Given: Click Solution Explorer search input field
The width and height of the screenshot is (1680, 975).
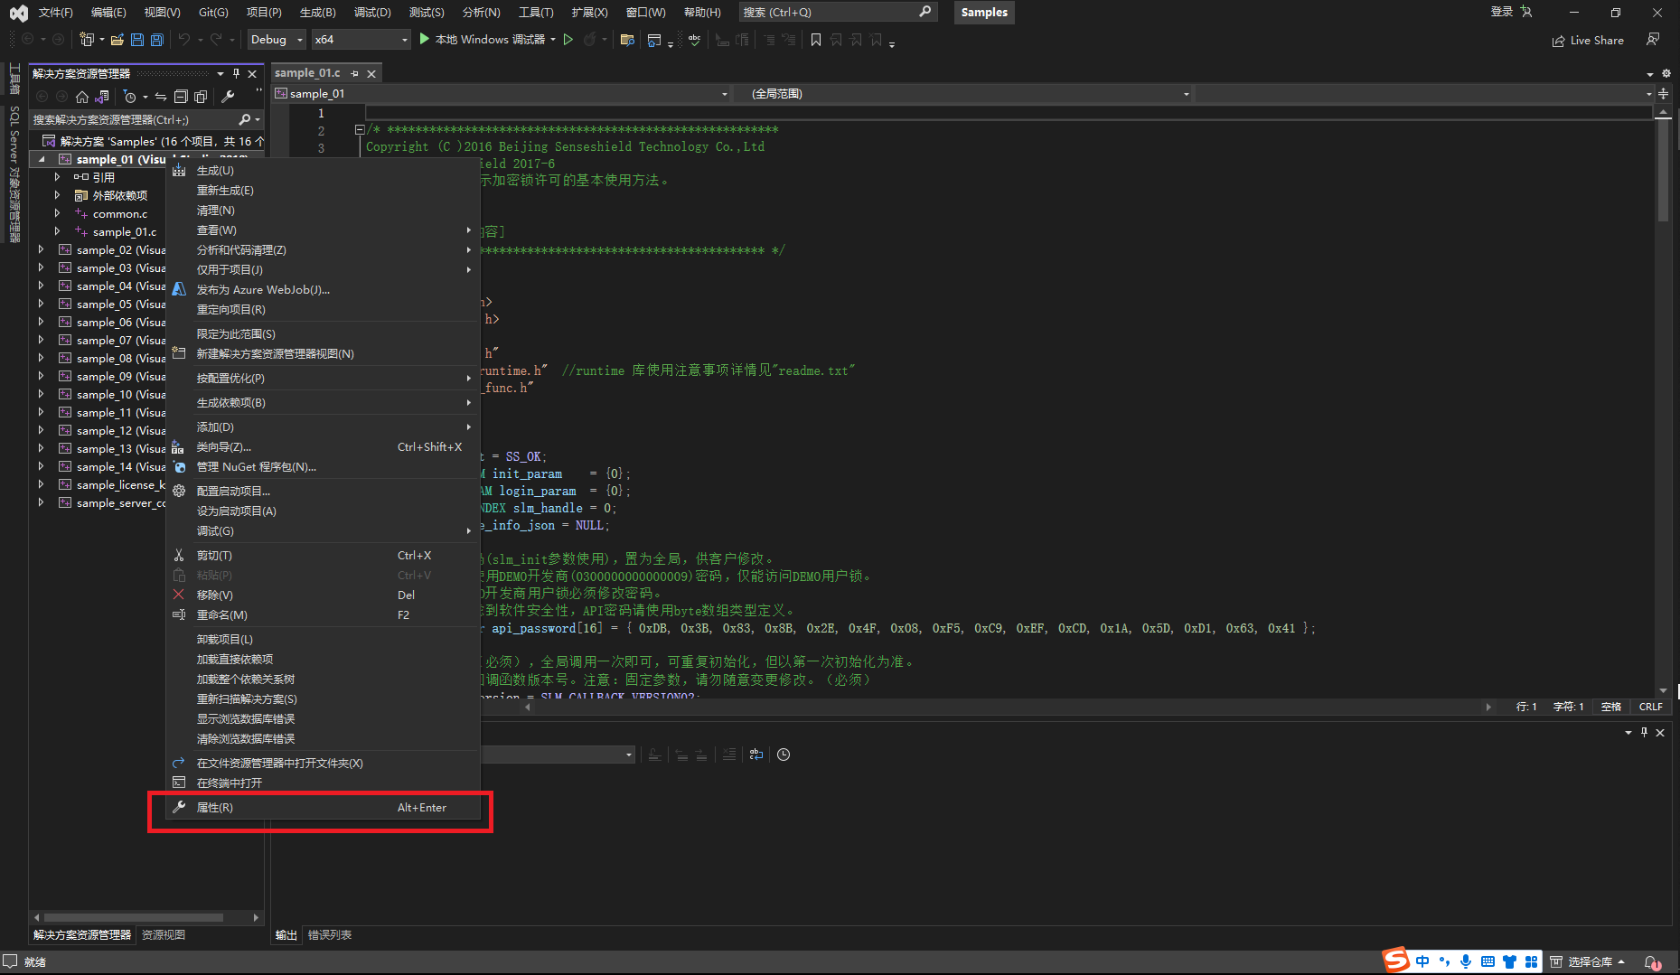Looking at the screenshot, I should (x=134, y=119).
